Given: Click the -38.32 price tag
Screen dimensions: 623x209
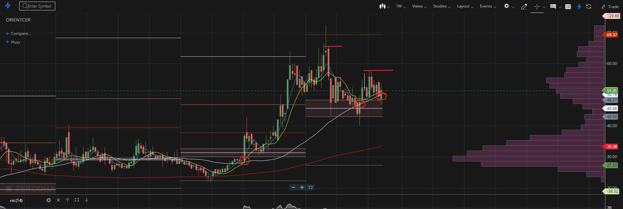Looking at the screenshot, I should tap(612, 191).
